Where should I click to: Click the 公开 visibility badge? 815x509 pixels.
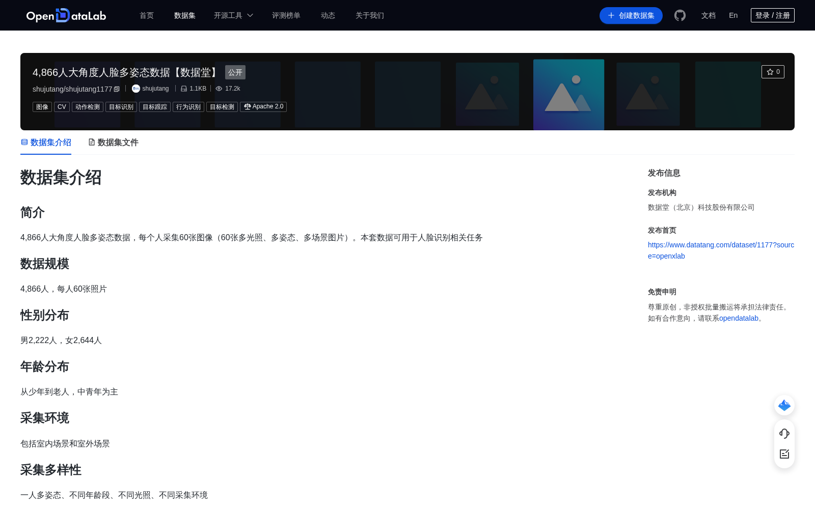coord(235,72)
